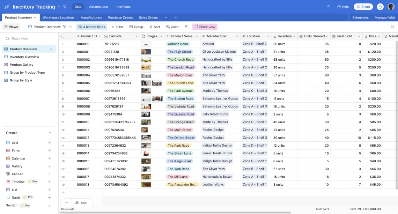Viewport: 398px width, 214px height.
Task: Click the notifications bell icon
Action: [x=380, y=7]
